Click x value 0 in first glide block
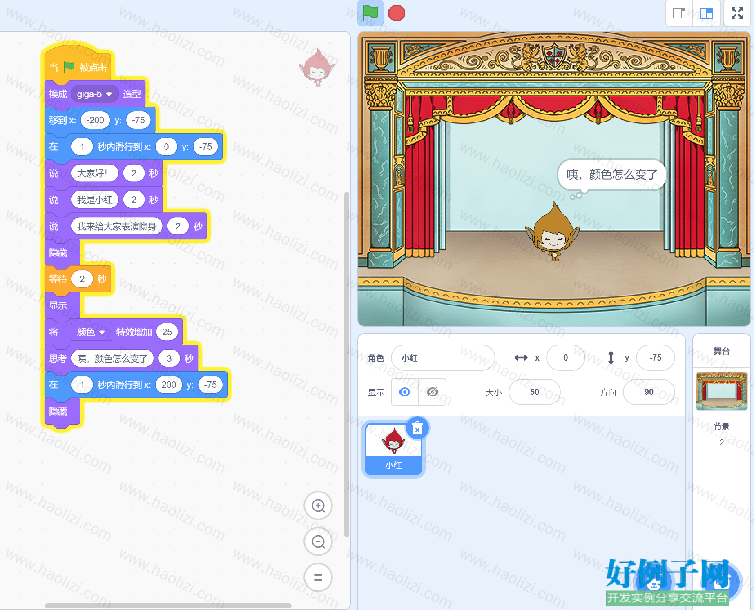754x610 pixels. click(x=166, y=147)
